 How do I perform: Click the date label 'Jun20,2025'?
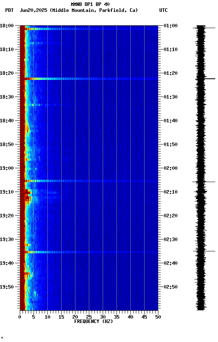pos(33,10)
